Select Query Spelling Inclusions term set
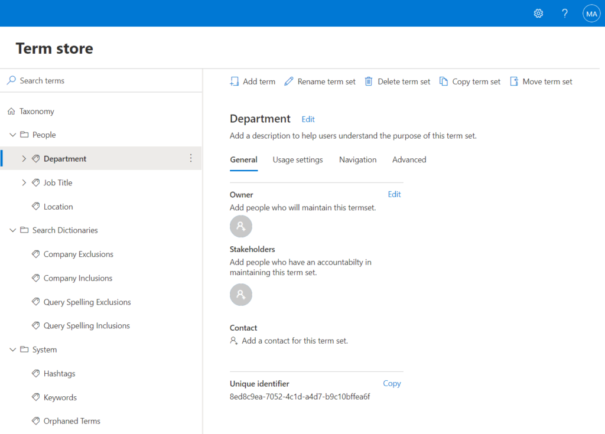605x434 pixels. pos(87,325)
